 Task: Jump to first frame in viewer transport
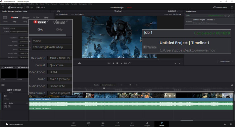coord(109,63)
